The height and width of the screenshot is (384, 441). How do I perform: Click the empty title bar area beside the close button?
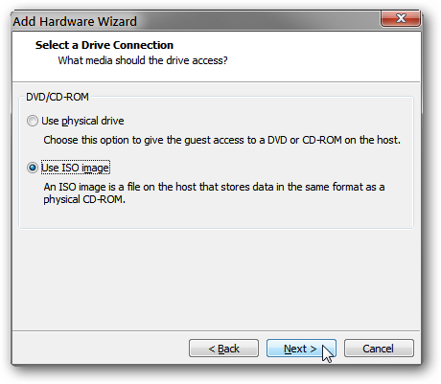point(256,21)
